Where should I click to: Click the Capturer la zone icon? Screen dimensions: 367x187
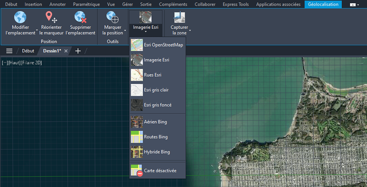pyautogui.click(x=179, y=17)
